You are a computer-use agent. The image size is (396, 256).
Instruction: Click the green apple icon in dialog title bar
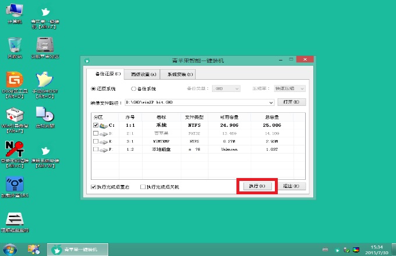(87, 61)
